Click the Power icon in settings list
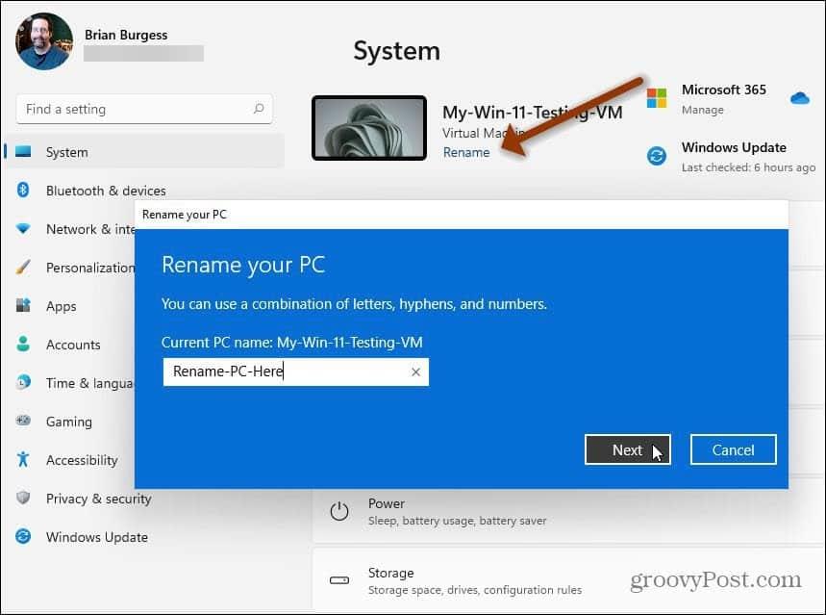Screen dimensions: 826x615 tap(339, 511)
